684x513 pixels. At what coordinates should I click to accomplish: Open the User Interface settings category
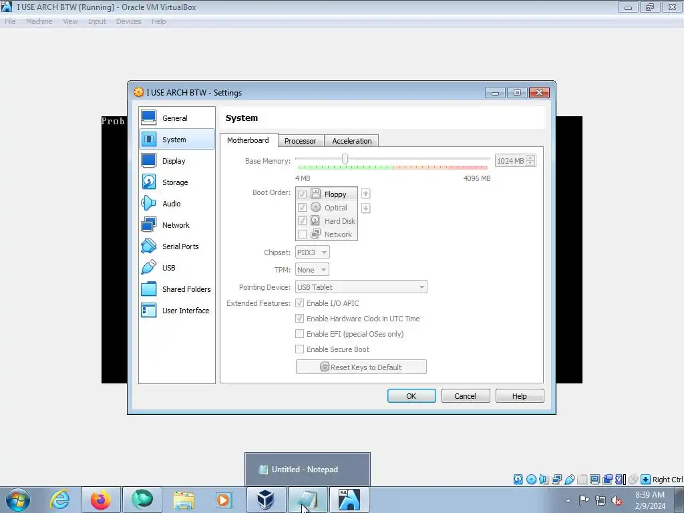[x=176, y=310]
